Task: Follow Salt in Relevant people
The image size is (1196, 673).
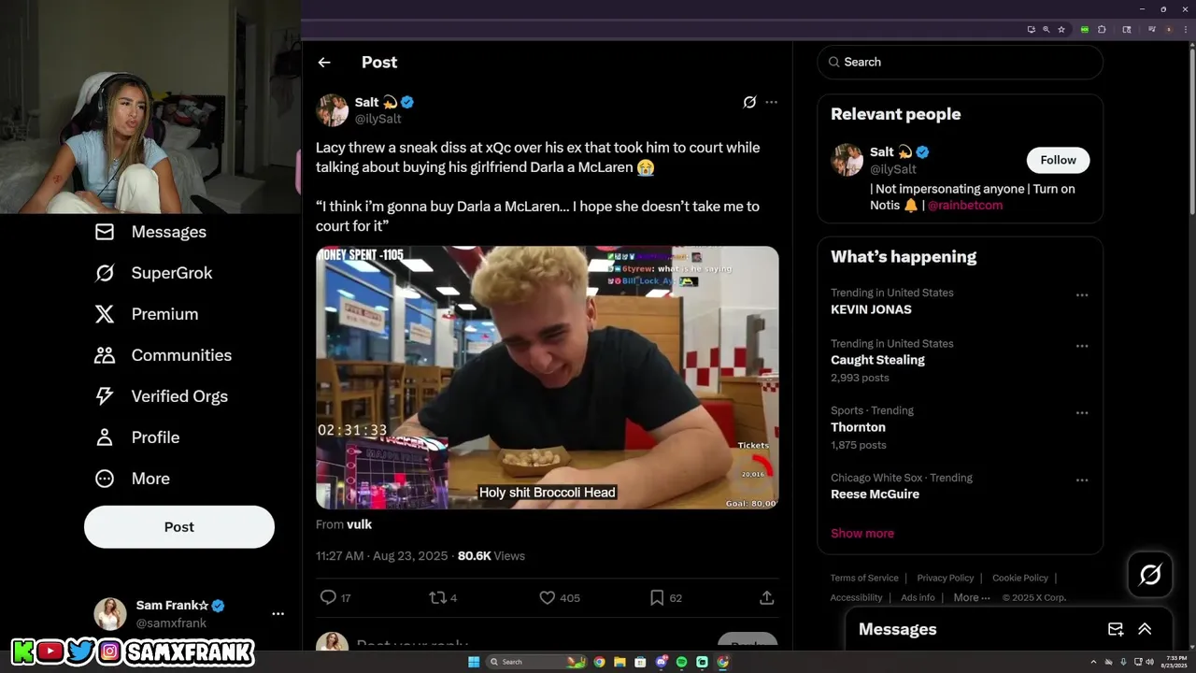Action: tap(1058, 160)
